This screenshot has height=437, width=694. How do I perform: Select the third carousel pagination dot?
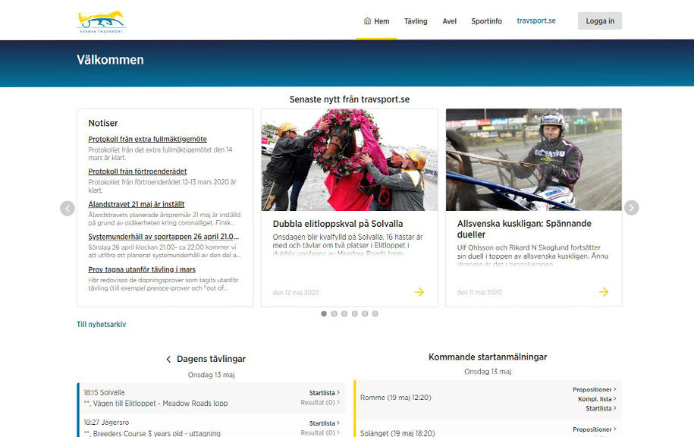pos(344,313)
